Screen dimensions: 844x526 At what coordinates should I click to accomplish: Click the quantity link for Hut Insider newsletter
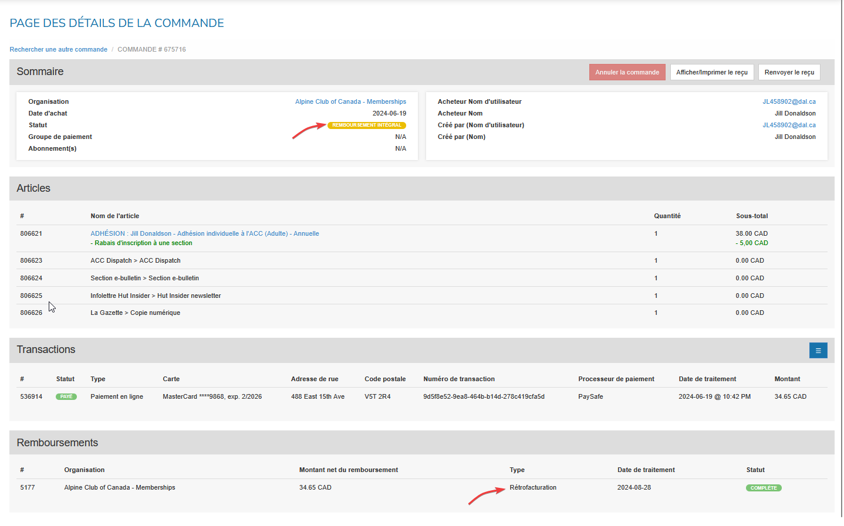point(656,296)
